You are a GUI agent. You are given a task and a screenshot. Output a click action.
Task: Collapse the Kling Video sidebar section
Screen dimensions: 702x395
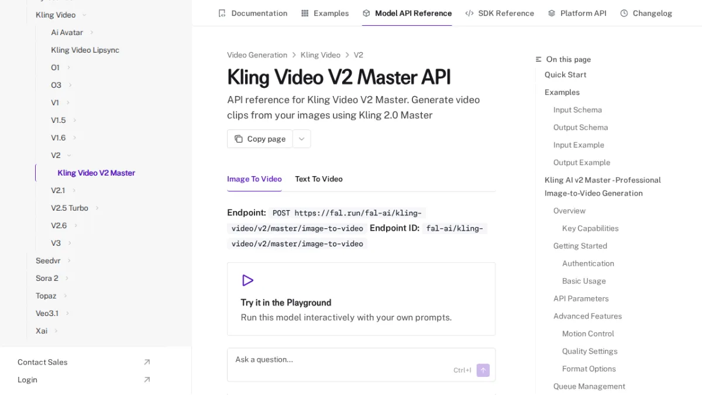click(x=84, y=15)
